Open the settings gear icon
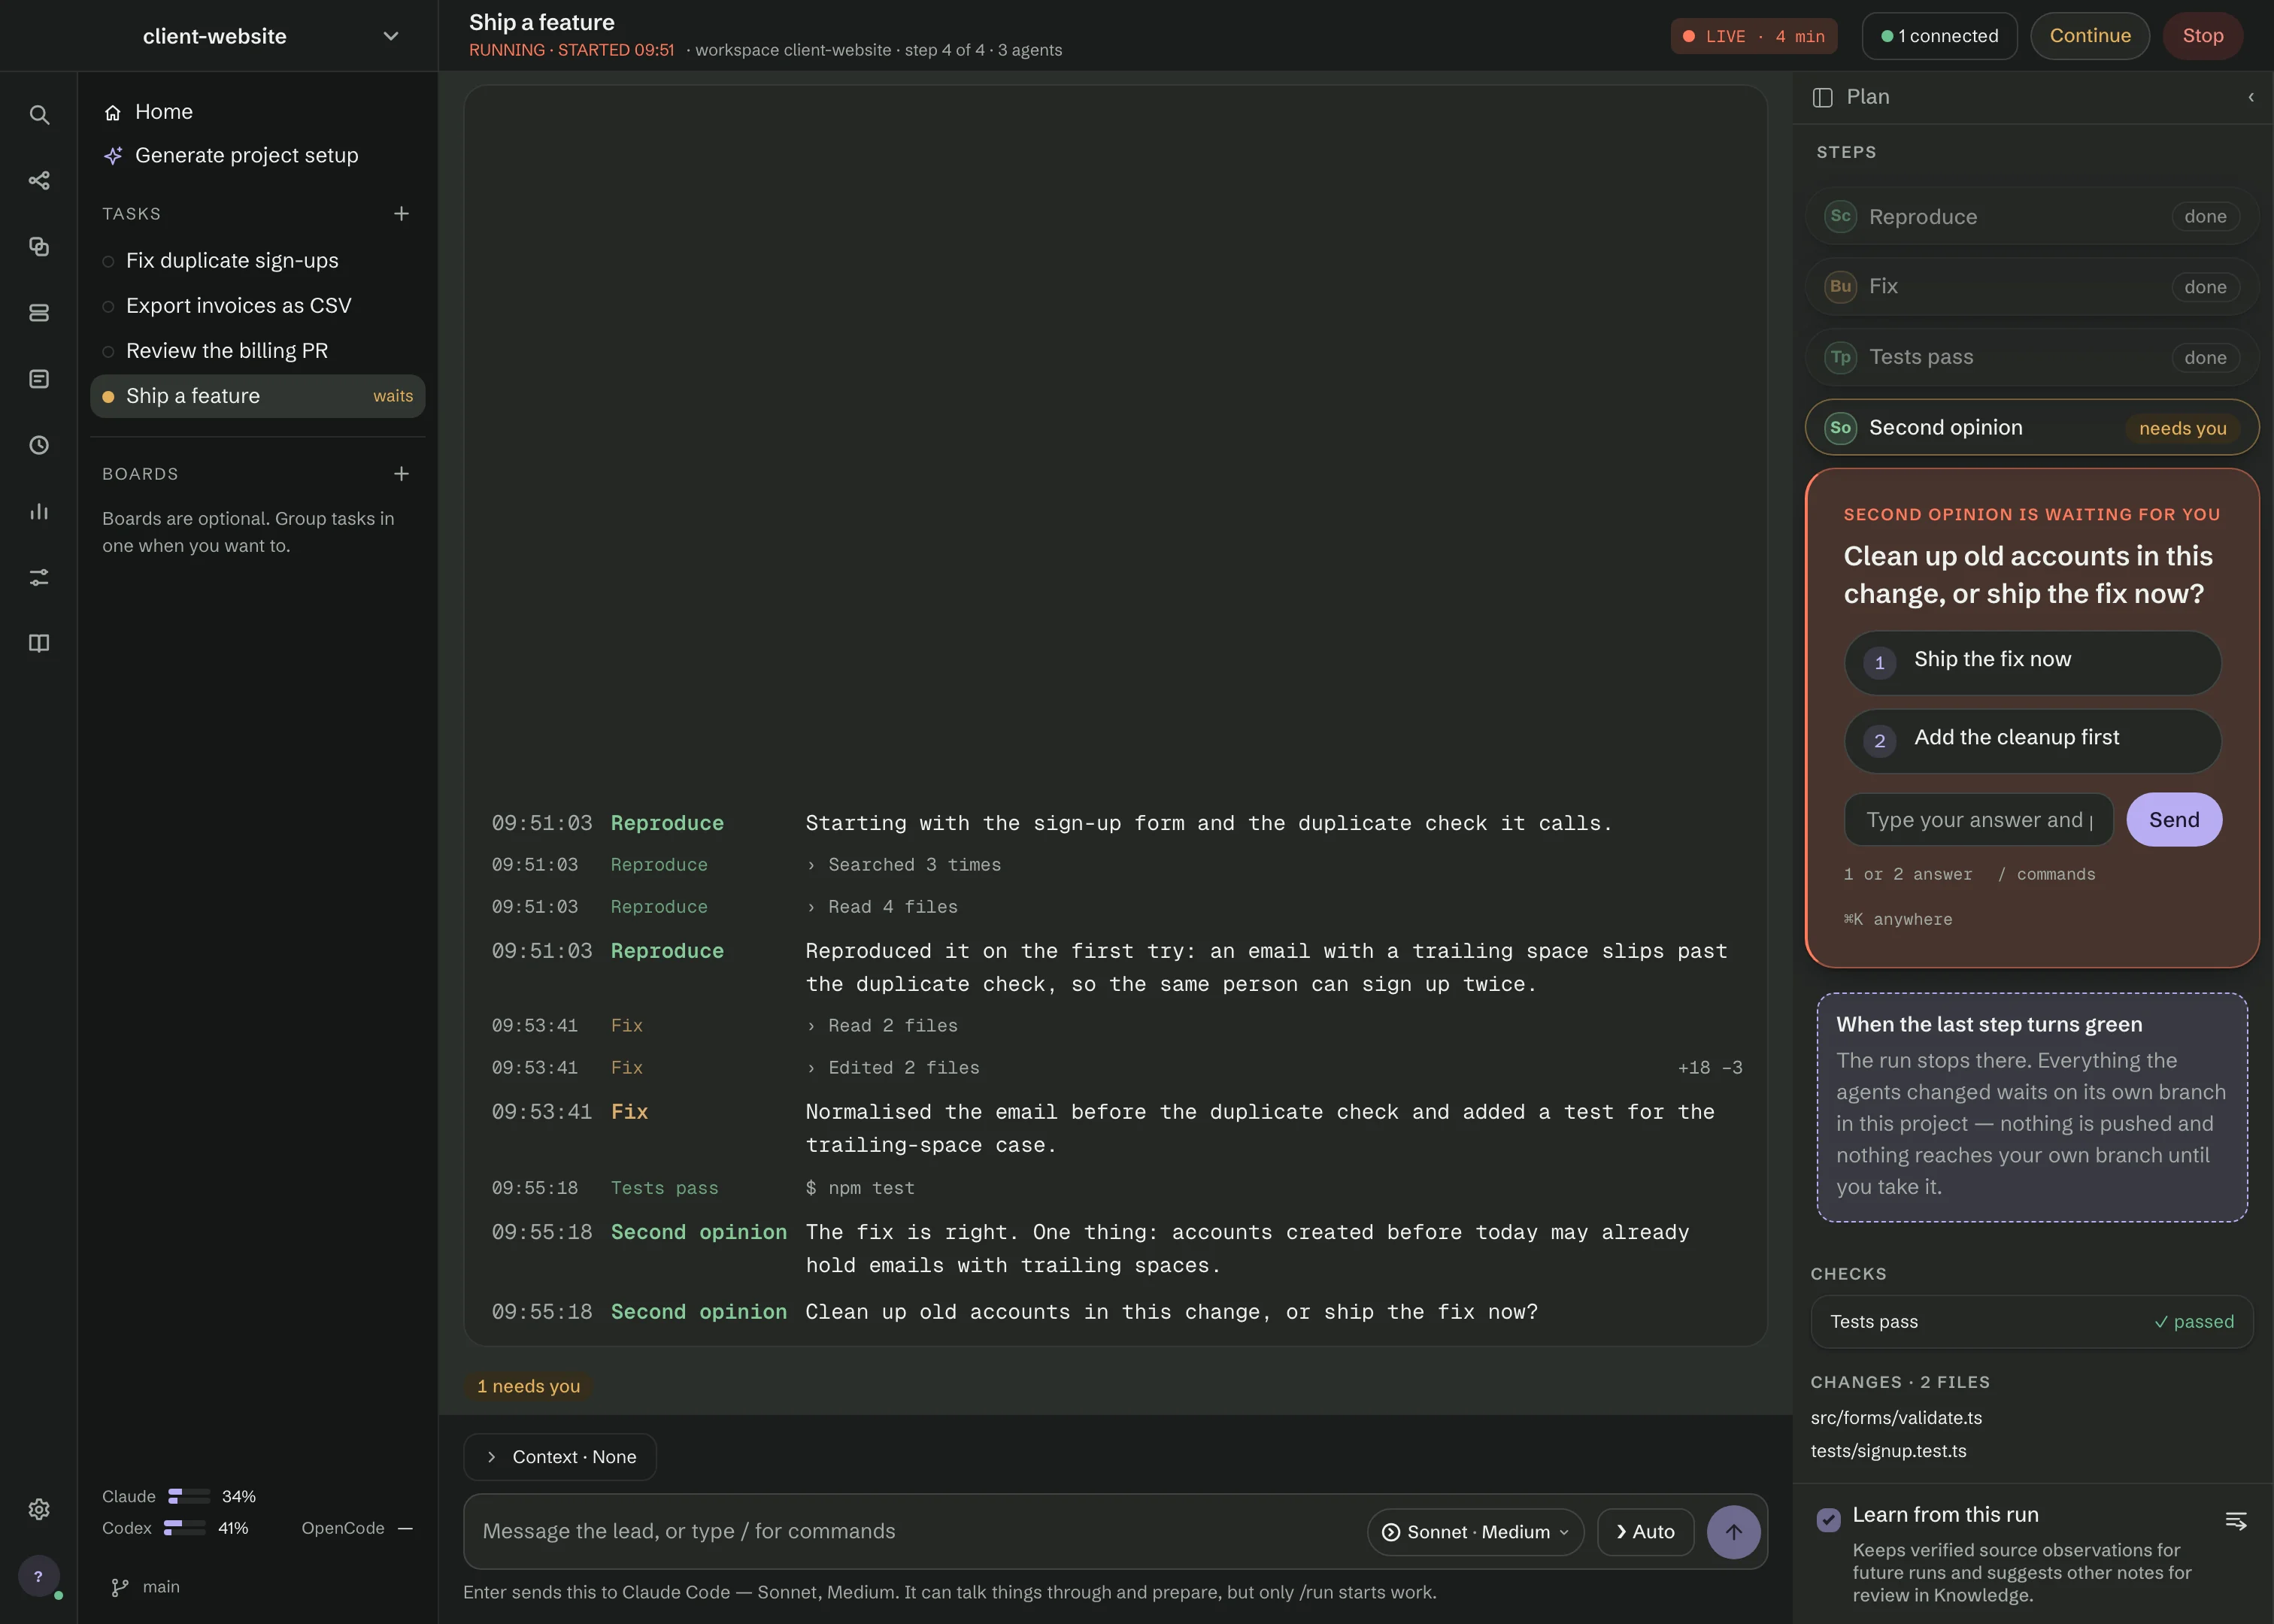This screenshot has width=2274, height=1624. coord(39,1509)
